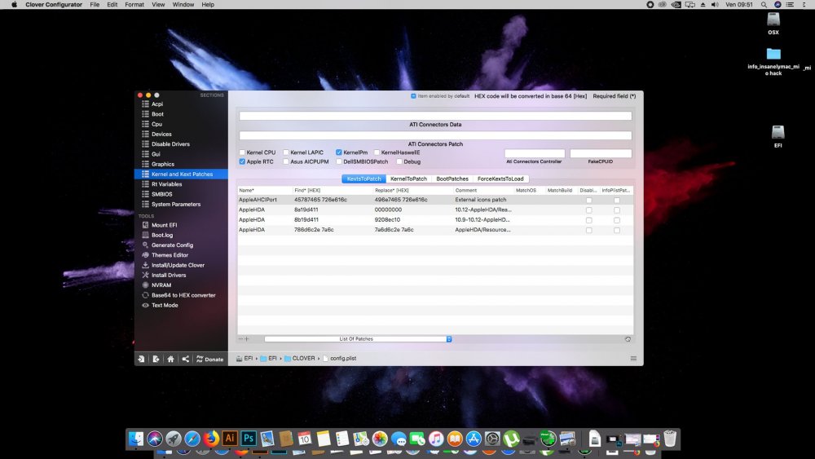The height and width of the screenshot is (459, 815).
Task: Open the File menu
Action: click(95, 5)
